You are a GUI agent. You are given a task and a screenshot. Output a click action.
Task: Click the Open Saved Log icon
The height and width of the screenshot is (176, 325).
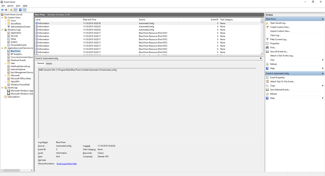point(267,23)
